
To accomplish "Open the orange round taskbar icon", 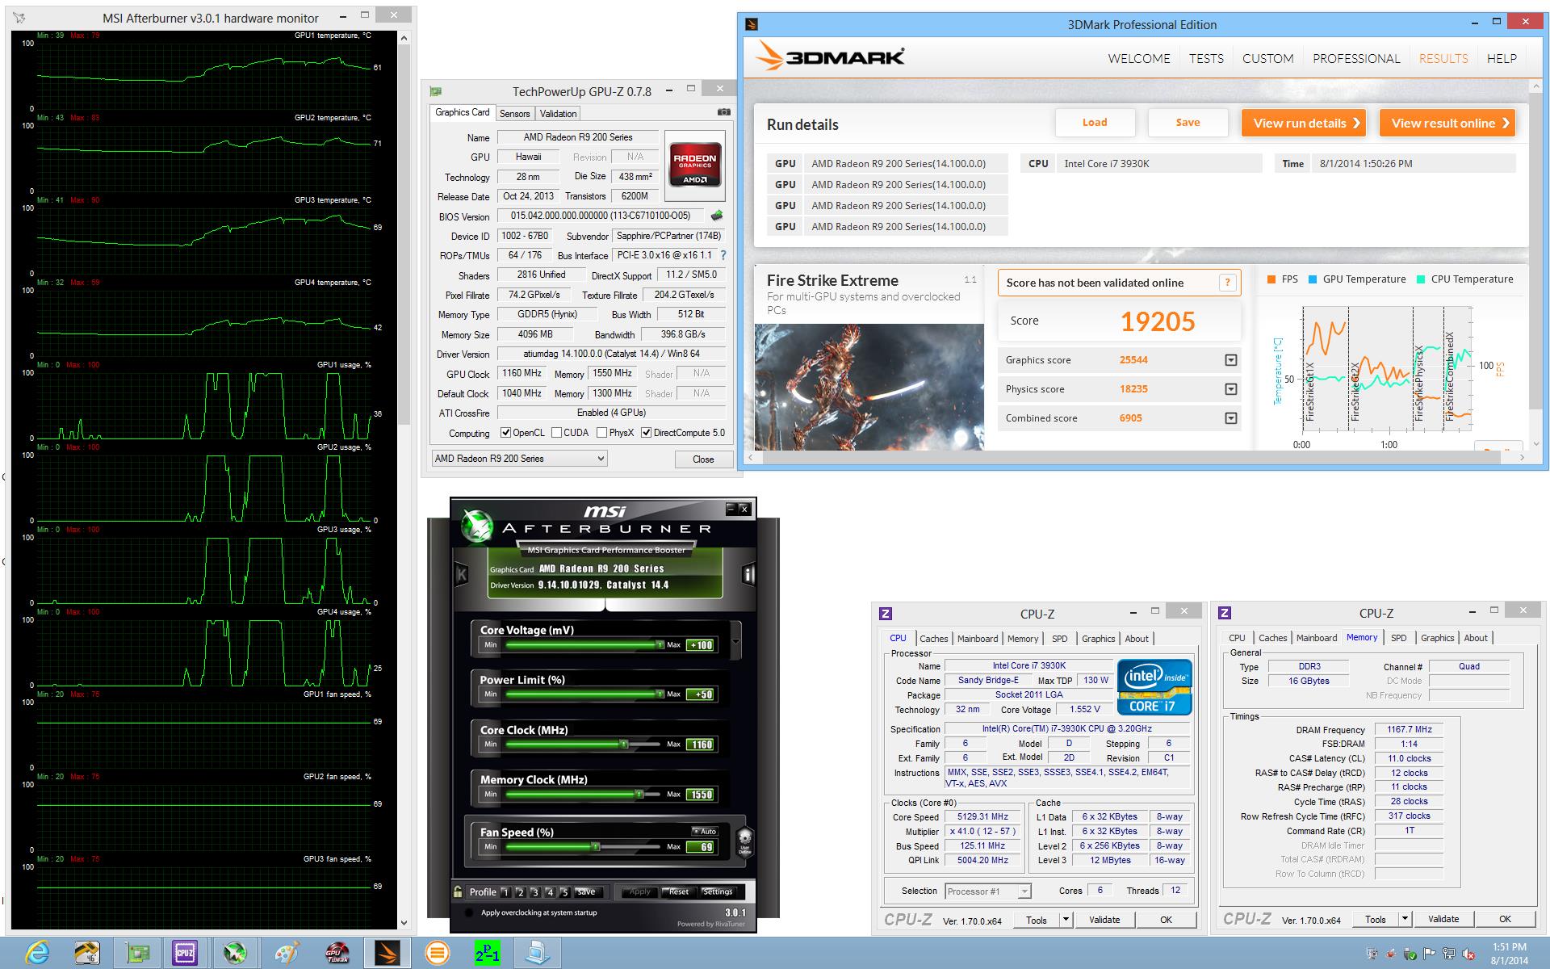I will [438, 953].
